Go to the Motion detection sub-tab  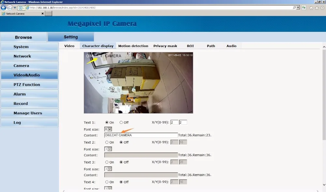[x=133, y=46]
